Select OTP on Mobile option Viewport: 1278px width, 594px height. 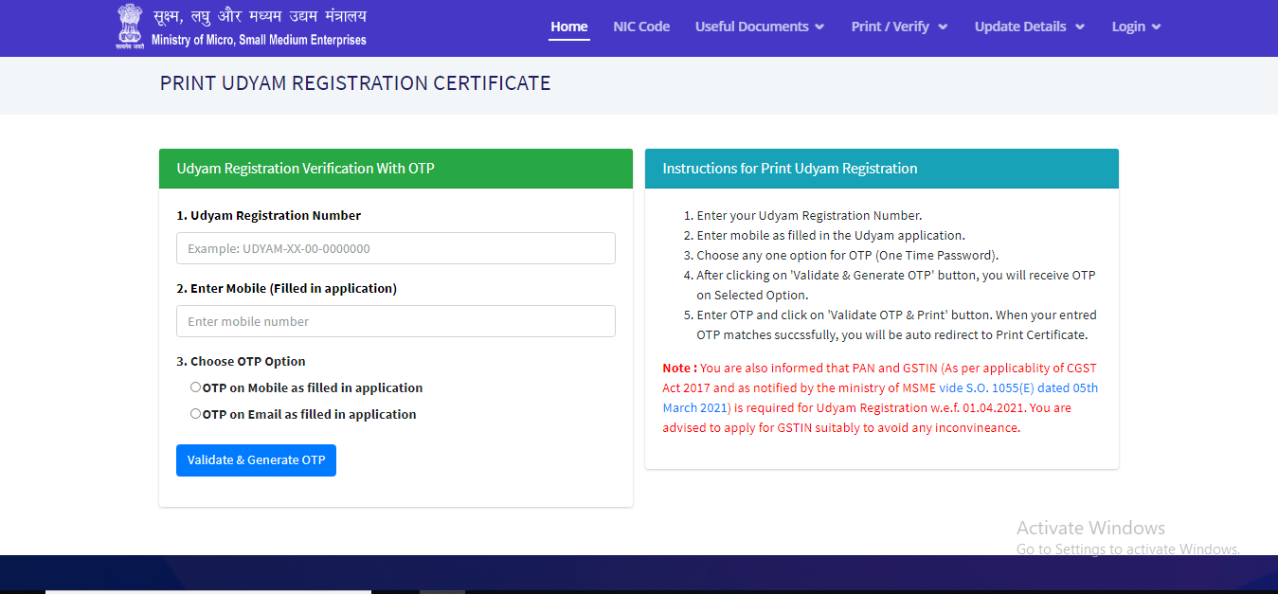195,387
